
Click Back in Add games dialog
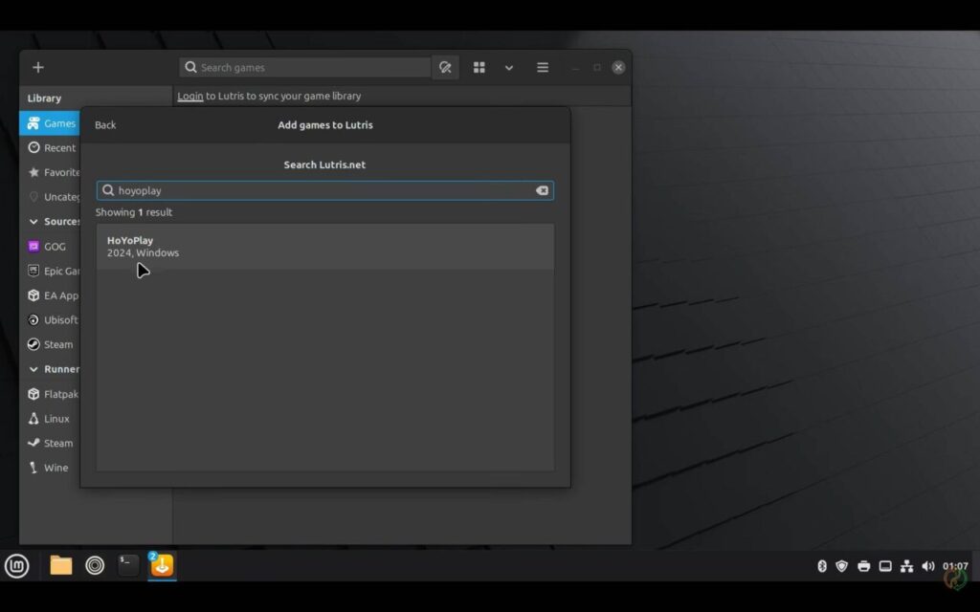click(105, 125)
